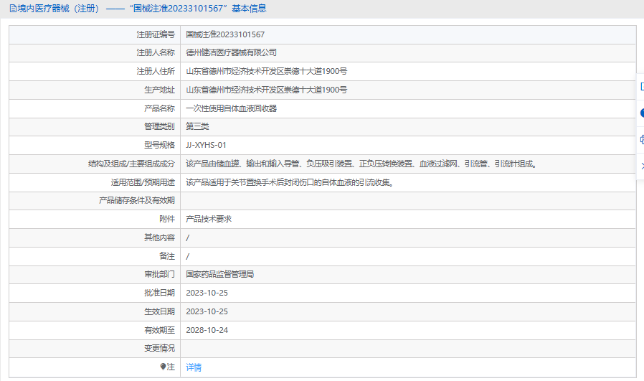Click the 批准日期 value 2023-10-25

[x=207, y=293]
